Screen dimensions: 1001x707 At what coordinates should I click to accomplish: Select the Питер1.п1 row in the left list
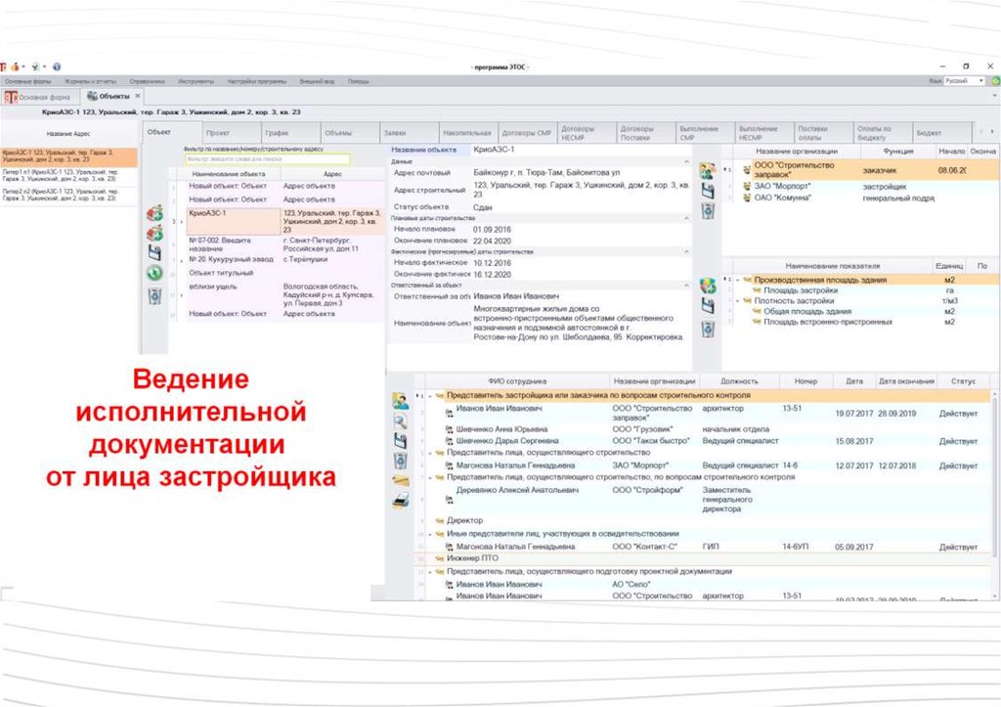tap(69, 176)
